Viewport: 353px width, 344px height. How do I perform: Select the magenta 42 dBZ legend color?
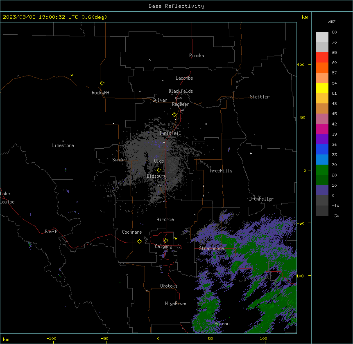(322, 129)
